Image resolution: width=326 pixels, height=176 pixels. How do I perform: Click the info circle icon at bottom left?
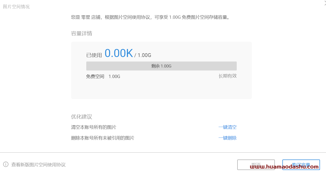[6, 164]
